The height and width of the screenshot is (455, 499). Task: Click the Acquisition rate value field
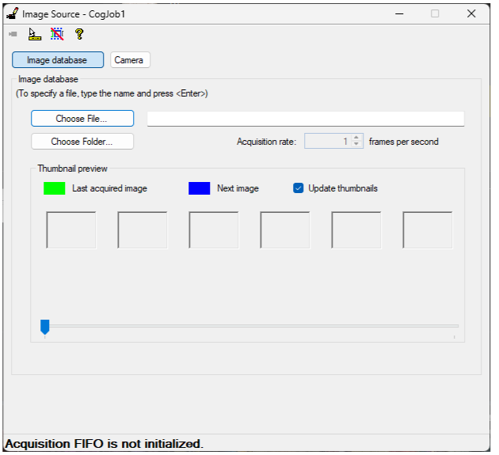[328, 141]
